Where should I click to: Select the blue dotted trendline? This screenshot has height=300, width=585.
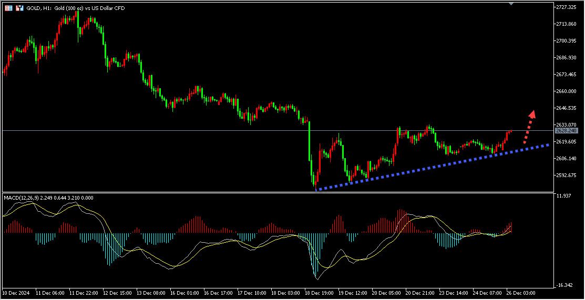tap(431, 167)
